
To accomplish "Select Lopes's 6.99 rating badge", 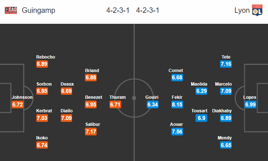I will 250,105.
